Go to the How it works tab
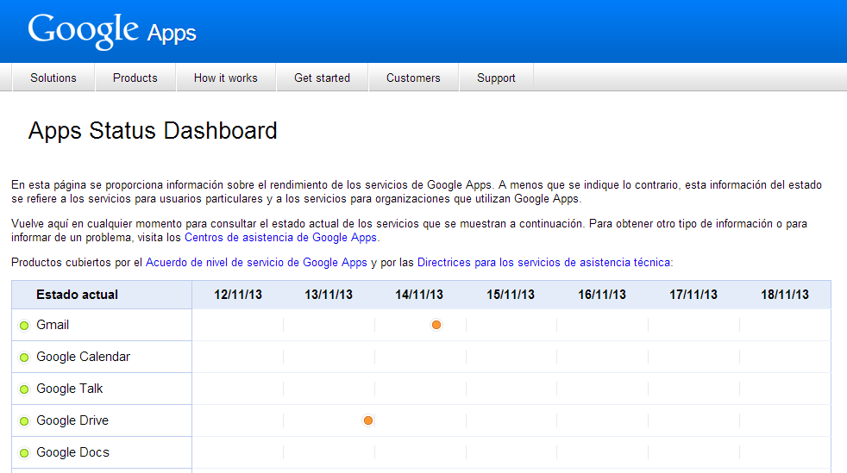 pyautogui.click(x=225, y=78)
